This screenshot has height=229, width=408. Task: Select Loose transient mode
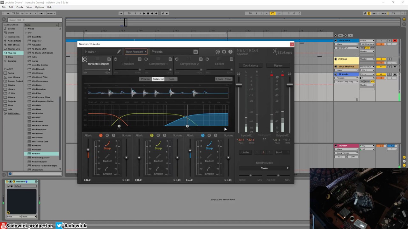[171, 79]
